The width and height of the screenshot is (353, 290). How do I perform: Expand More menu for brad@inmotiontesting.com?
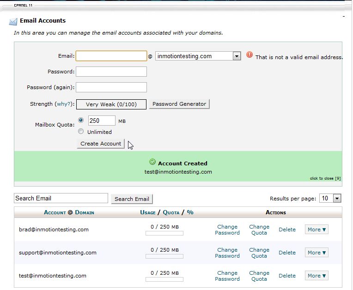pyautogui.click(x=316, y=230)
